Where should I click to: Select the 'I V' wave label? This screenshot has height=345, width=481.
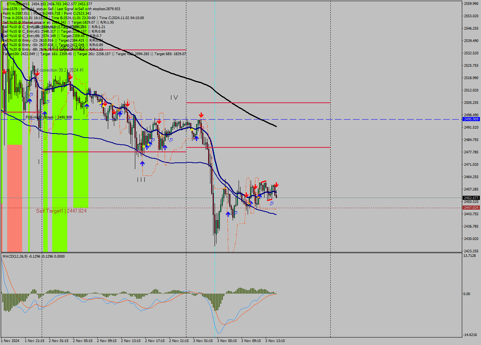coord(174,97)
